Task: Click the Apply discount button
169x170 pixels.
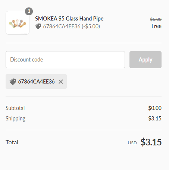Action: click(x=145, y=60)
